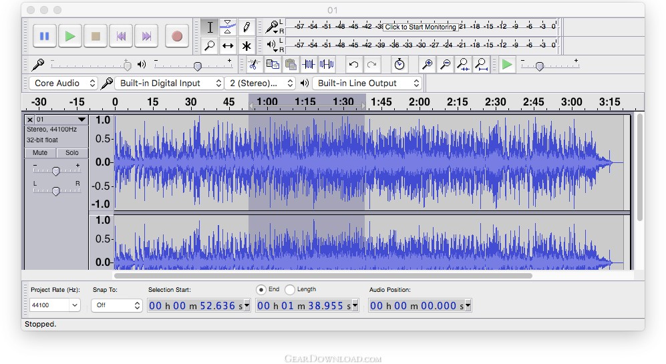Click the Sync-Lock tracks clock icon

[399, 65]
